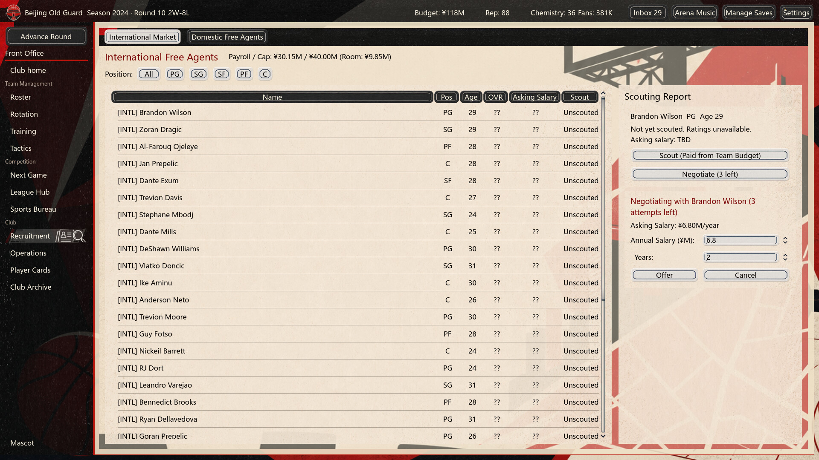Filter position by PG

pyautogui.click(x=175, y=74)
